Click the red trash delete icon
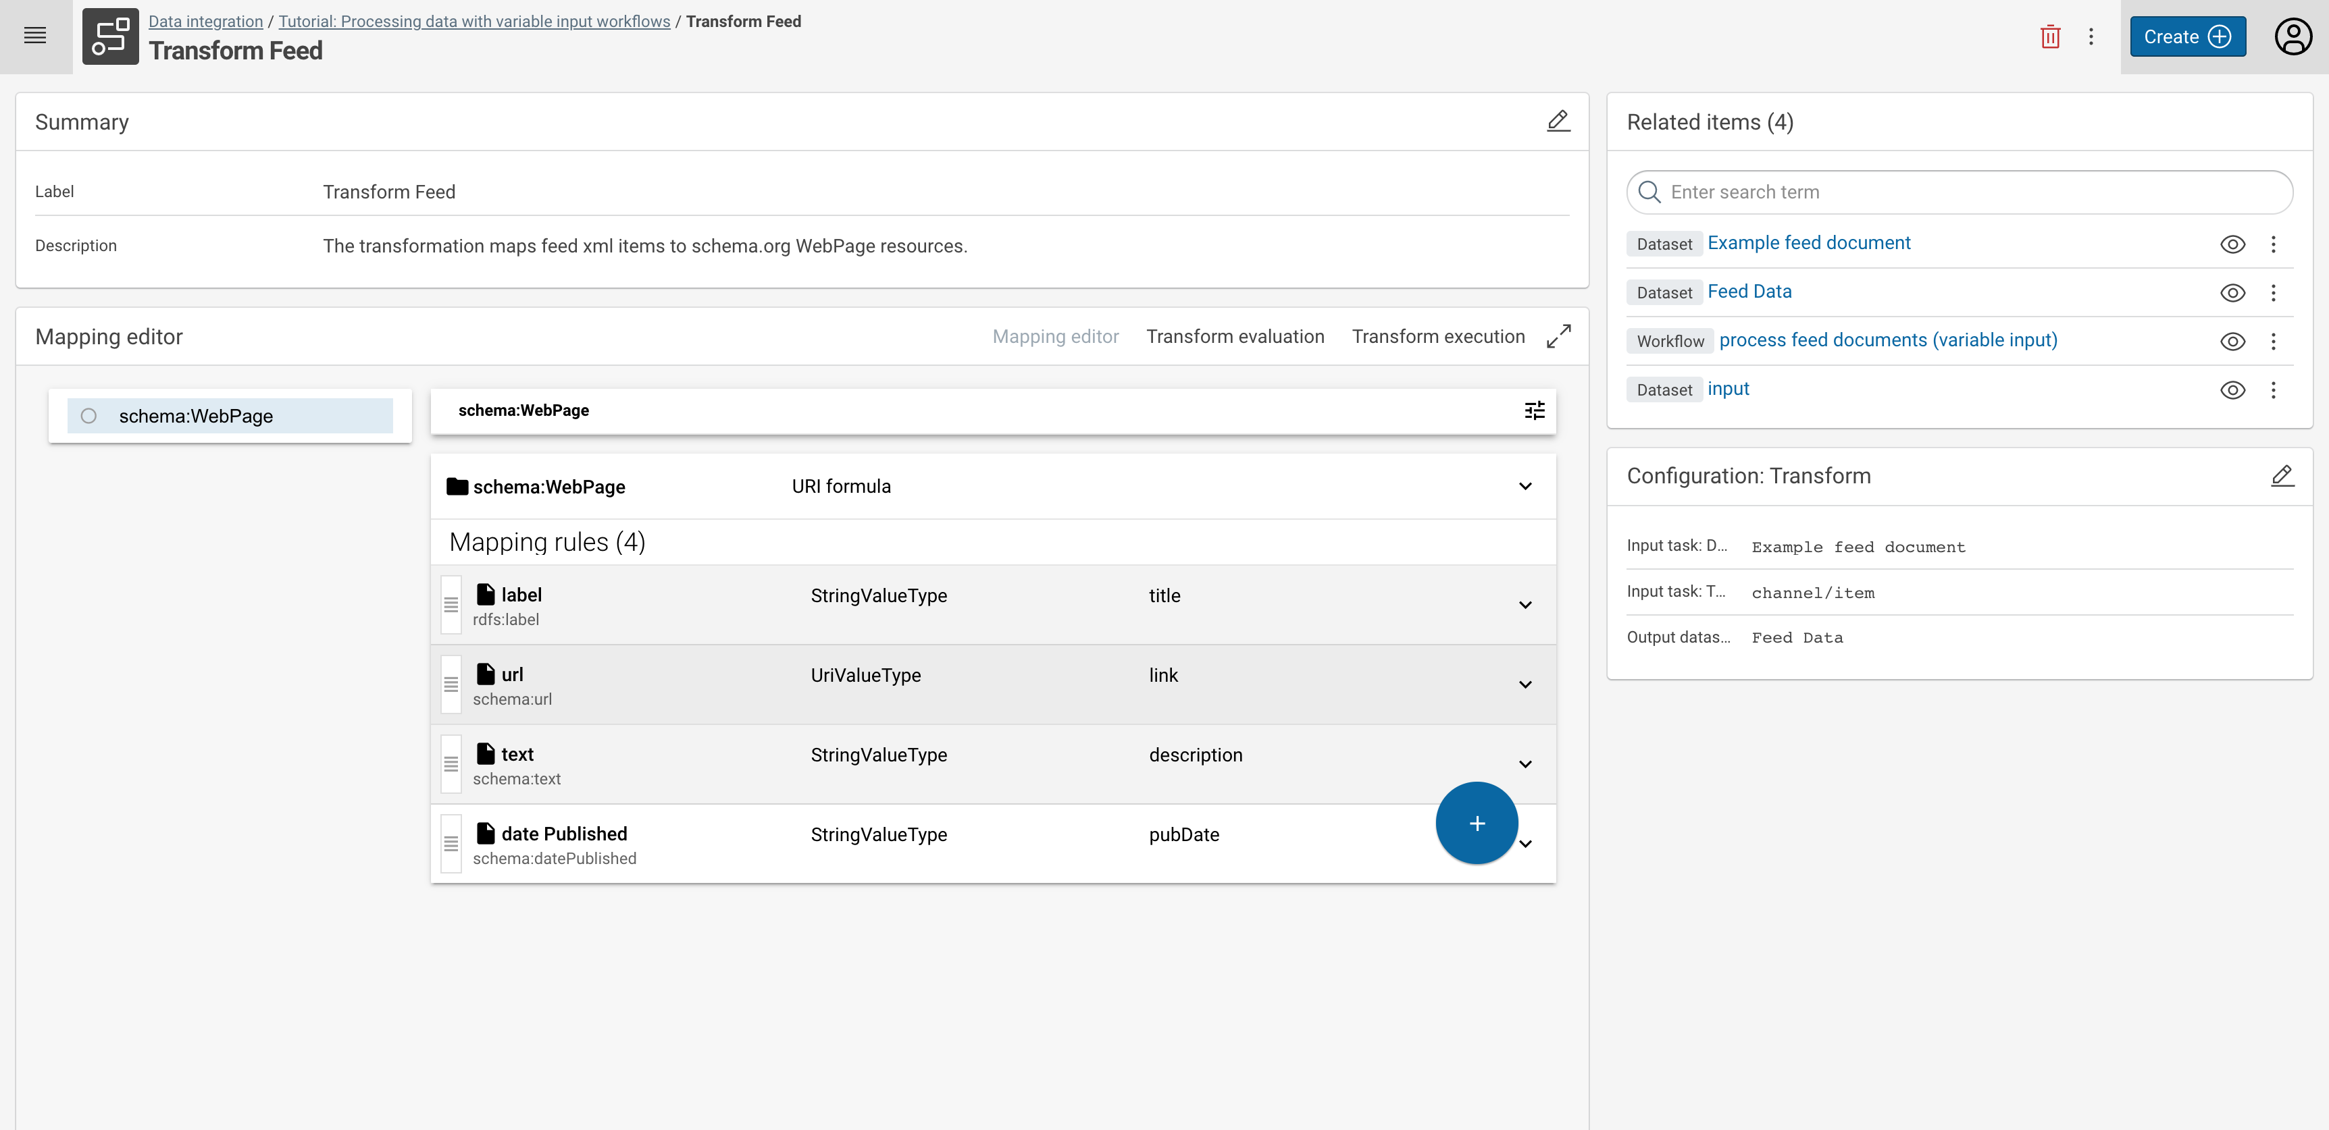Image resolution: width=2329 pixels, height=1130 pixels. pos(2049,37)
